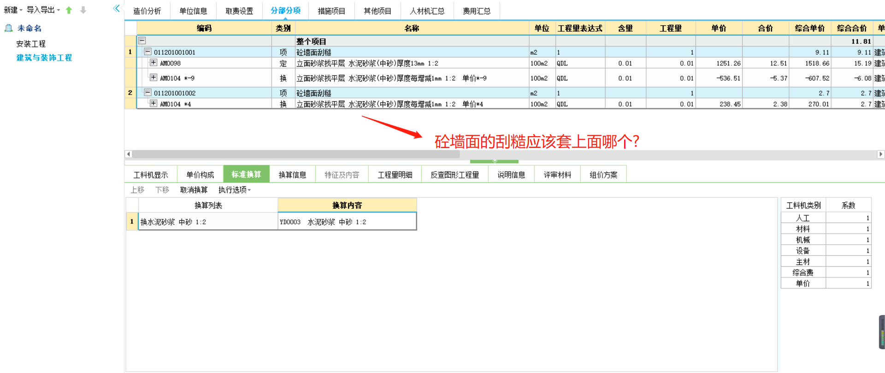This screenshot has height=373, width=885.
Task: Switch to the 措施项目 tab
Action: tap(331, 11)
